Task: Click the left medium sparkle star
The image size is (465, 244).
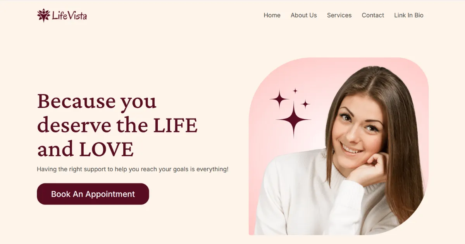Action: [279, 99]
